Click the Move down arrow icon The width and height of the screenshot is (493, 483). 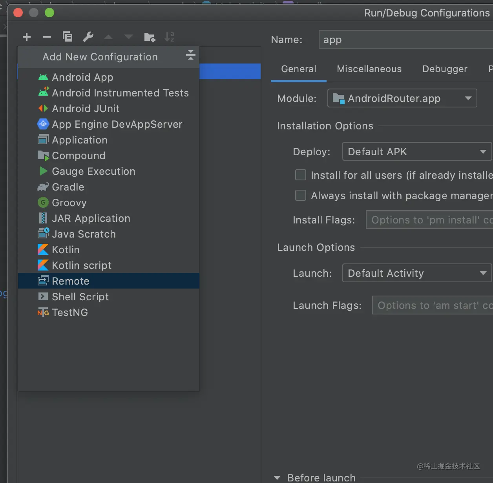click(129, 37)
